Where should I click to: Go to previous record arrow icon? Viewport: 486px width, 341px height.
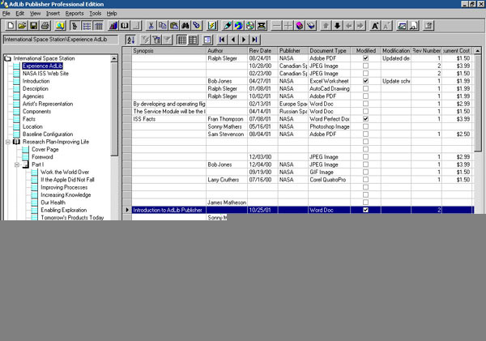coord(232,40)
